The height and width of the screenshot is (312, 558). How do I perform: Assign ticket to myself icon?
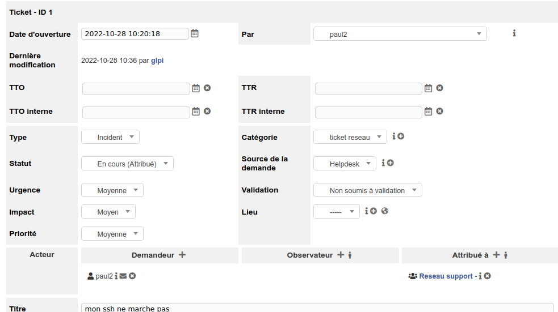pyautogui.click(x=506, y=255)
